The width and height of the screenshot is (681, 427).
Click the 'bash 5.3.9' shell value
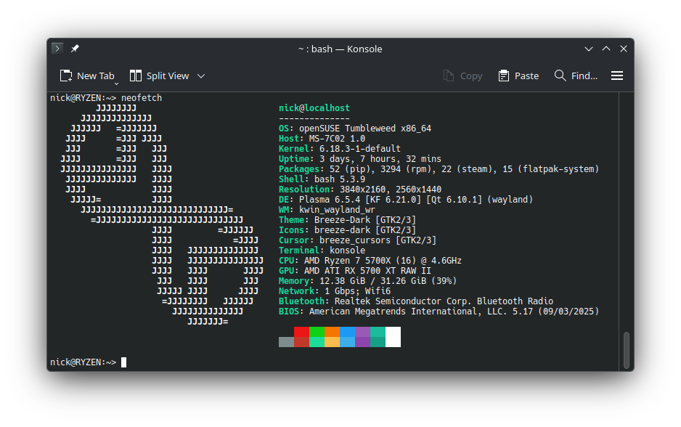coord(340,179)
